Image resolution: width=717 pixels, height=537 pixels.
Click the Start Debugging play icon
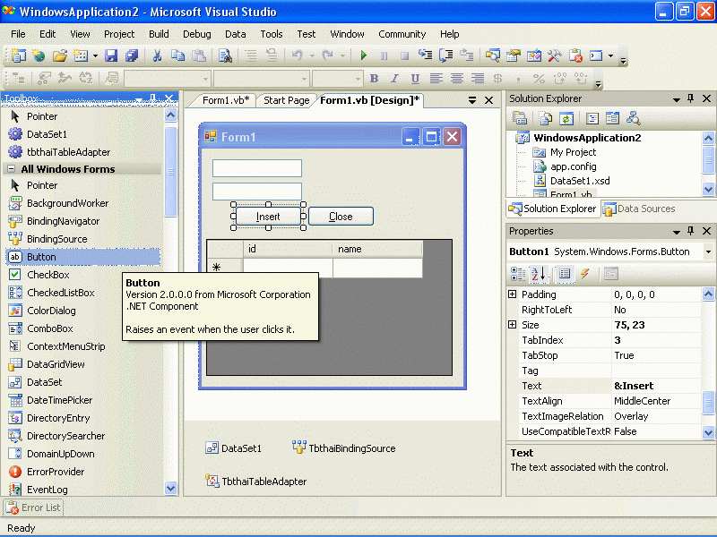pos(364,55)
